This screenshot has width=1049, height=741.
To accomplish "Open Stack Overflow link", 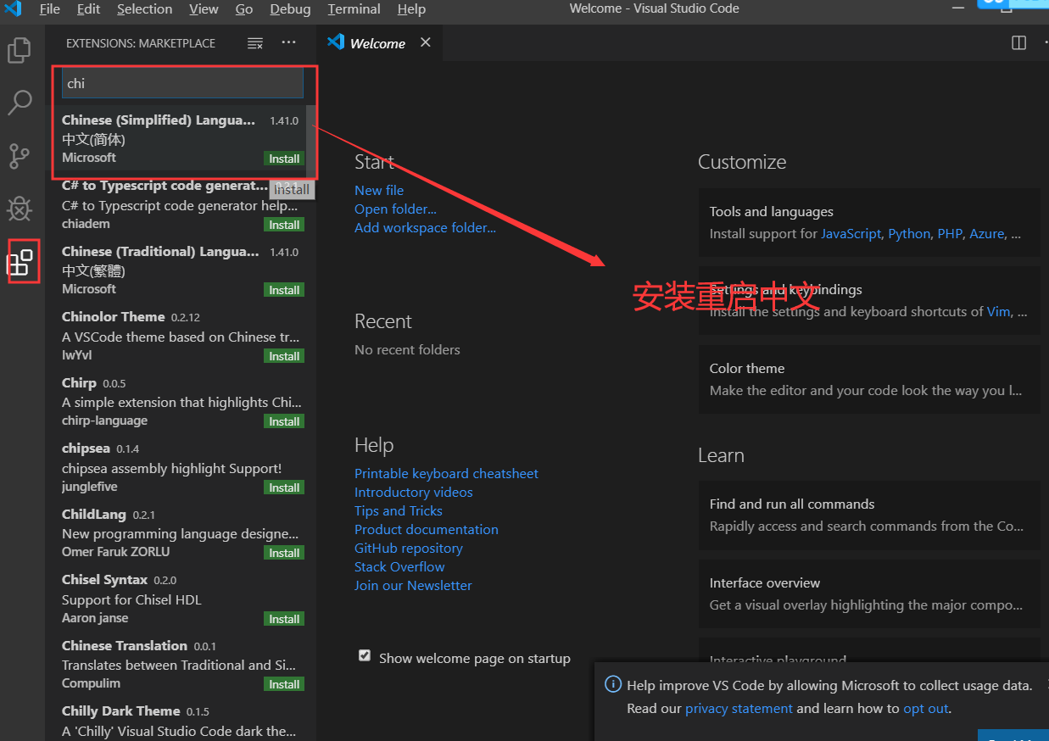I will tap(399, 567).
